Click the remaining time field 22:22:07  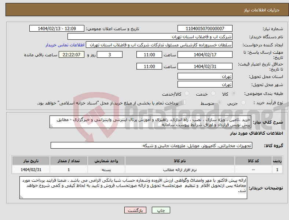coord(72,54)
